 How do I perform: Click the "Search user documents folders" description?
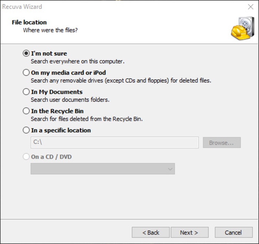pos(70,100)
